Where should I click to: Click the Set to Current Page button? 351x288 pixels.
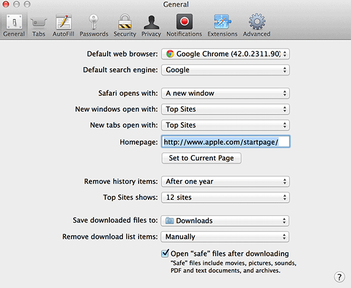click(x=201, y=158)
